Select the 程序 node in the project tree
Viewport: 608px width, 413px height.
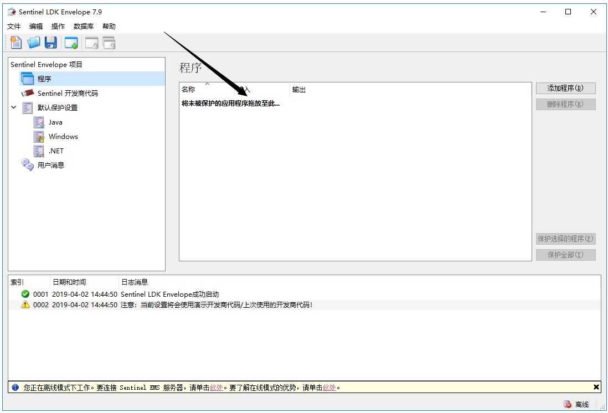tap(44, 79)
